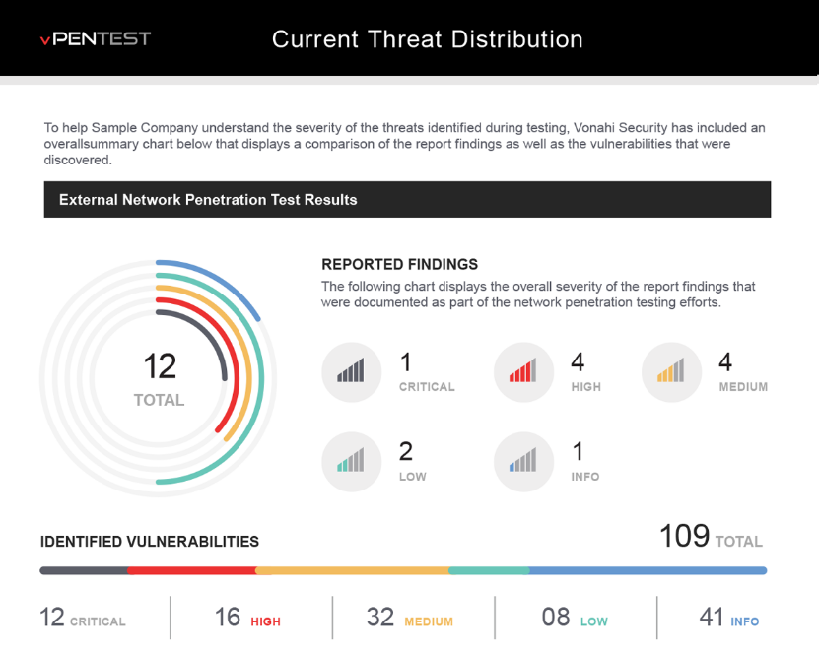Click the 109 Total vulnerabilities count
The width and height of the screenshot is (819, 654).
(710, 537)
